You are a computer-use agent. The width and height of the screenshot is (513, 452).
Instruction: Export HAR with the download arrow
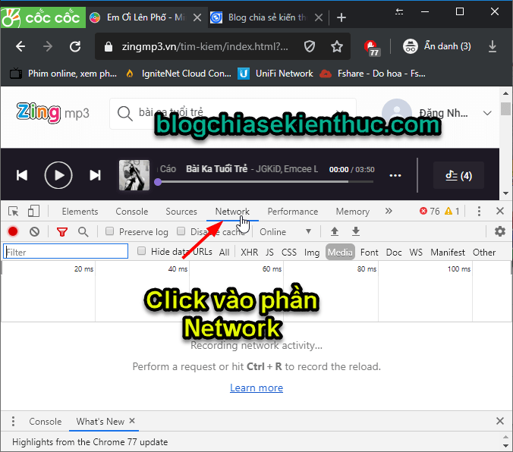point(356,231)
